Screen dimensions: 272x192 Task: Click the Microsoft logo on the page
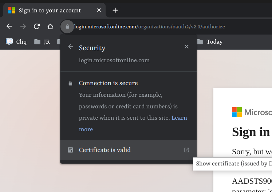pyautogui.click(x=237, y=112)
